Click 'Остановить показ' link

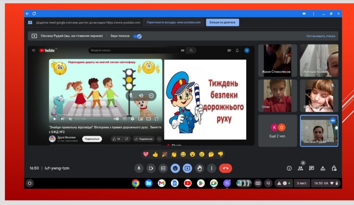(321, 36)
